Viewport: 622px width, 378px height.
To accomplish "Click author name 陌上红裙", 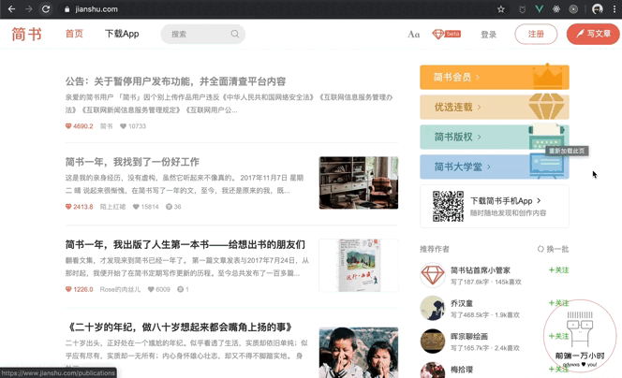I will point(112,207).
